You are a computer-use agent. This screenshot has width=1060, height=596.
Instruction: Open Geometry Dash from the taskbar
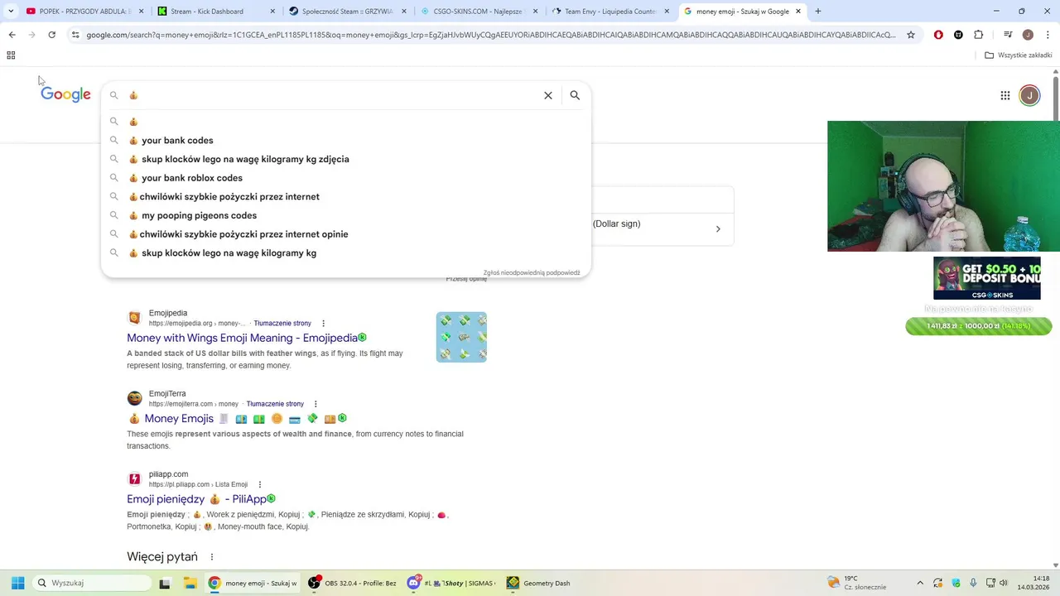538,583
